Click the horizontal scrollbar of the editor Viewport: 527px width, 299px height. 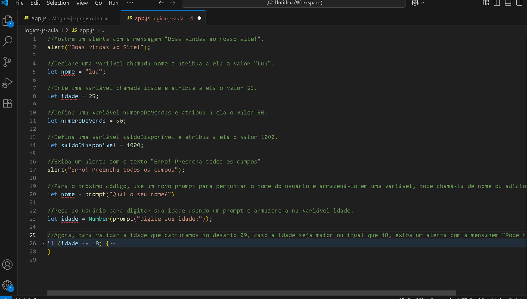[252, 293]
